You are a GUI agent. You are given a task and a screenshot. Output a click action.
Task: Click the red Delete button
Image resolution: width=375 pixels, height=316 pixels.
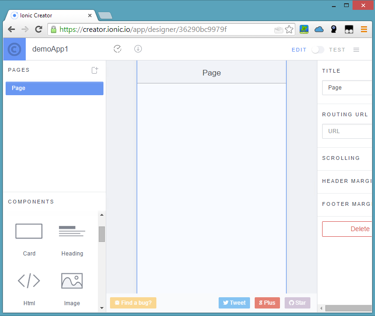pyautogui.click(x=347, y=229)
